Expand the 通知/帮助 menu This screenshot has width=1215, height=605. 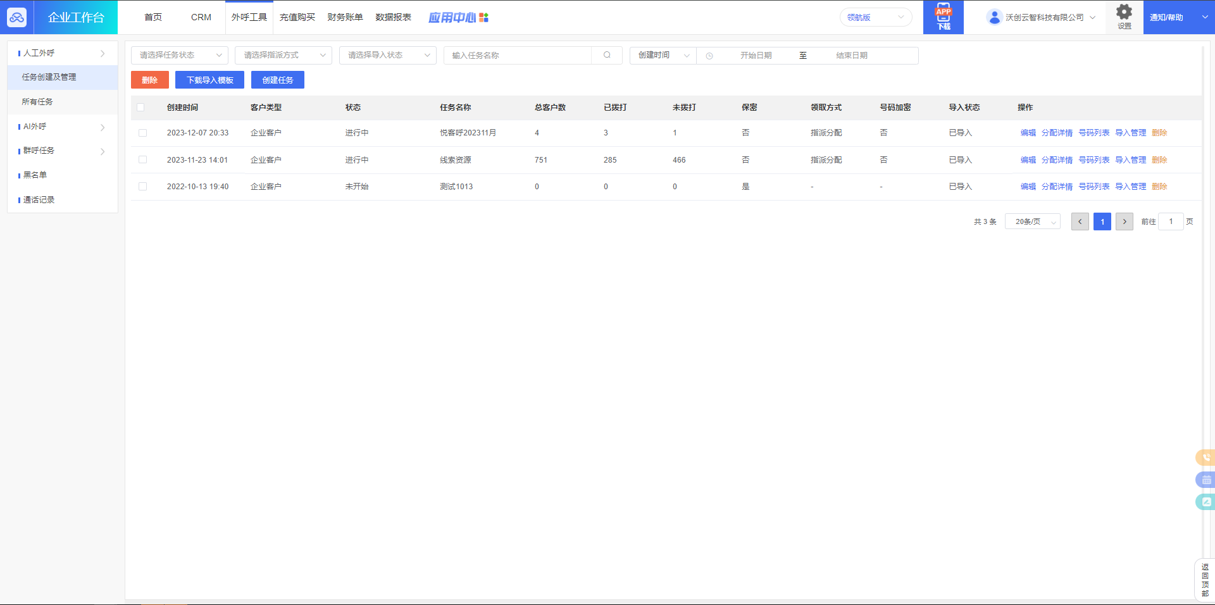tap(1178, 17)
